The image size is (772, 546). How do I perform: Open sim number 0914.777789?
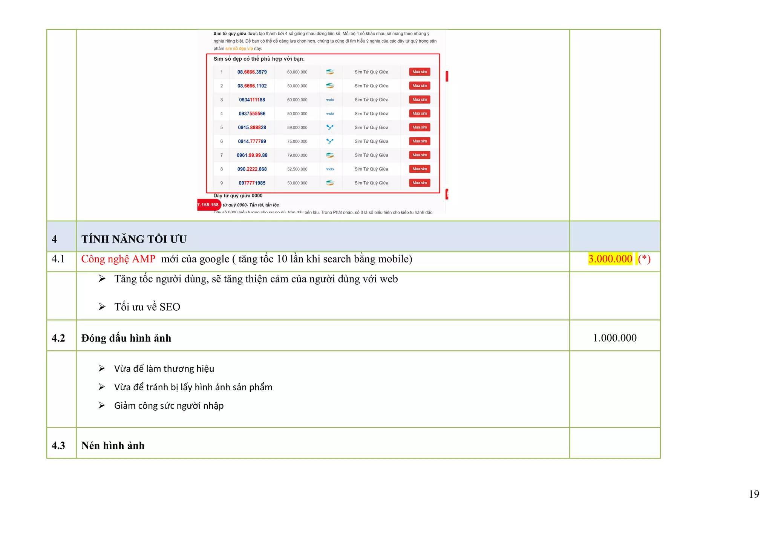pyautogui.click(x=252, y=141)
